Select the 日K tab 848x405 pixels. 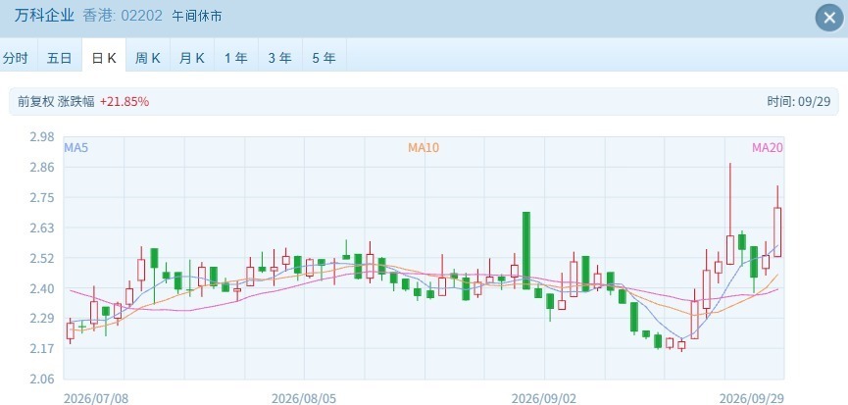104,57
